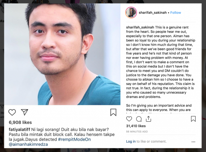Viewport: 206px width, 152px height.
Task: Open the comment bubble icon on right post
Action: [139, 119]
